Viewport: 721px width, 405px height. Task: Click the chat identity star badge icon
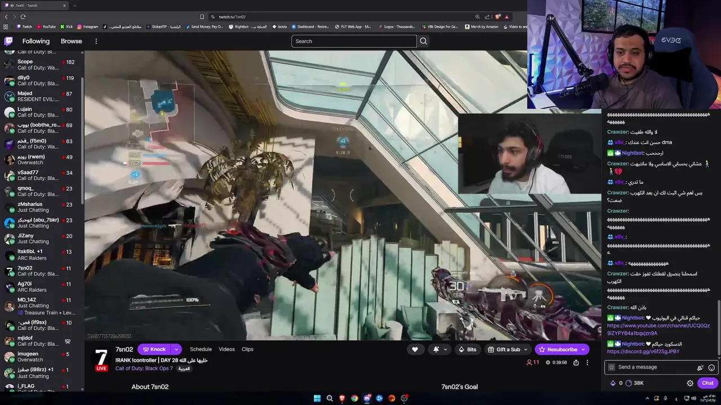(612, 367)
